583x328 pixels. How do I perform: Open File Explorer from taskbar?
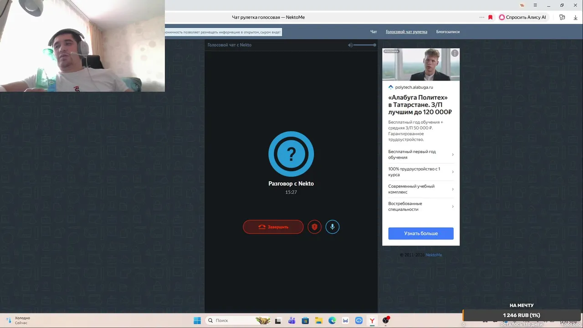pyautogui.click(x=318, y=321)
